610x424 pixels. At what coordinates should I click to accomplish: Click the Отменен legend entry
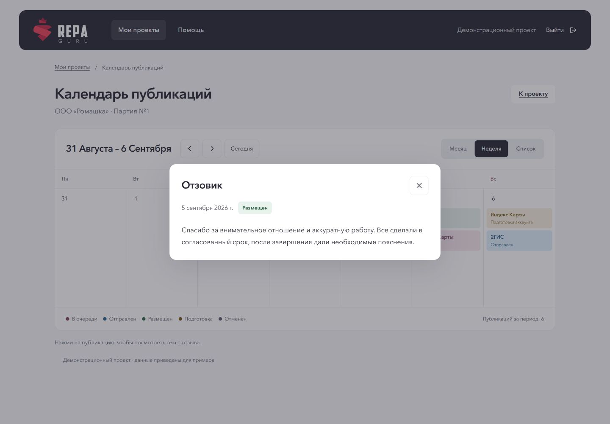[232, 319]
